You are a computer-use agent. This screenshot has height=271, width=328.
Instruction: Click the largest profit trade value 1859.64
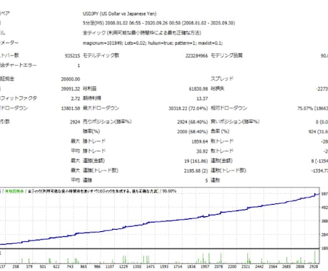[200, 141]
